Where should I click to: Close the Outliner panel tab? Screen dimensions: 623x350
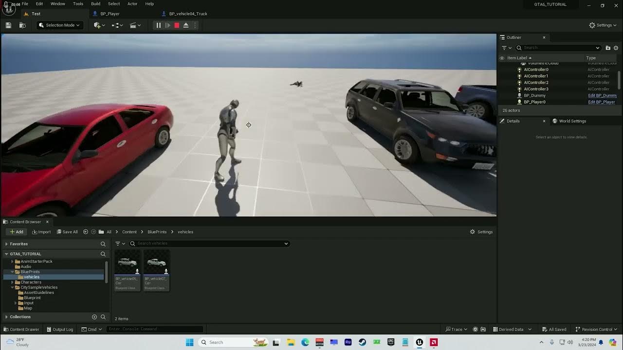(x=544, y=37)
